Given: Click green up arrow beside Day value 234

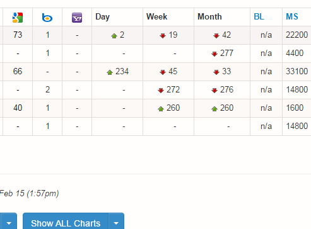Looking at the screenshot, I should [110, 72].
